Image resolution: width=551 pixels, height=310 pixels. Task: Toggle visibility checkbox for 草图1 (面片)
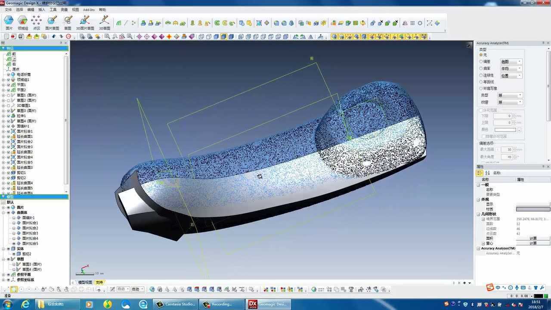[x=8, y=95]
